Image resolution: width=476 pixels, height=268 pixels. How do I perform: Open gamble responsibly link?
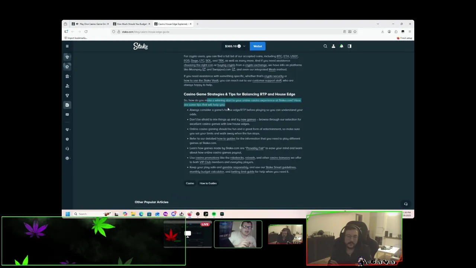(235, 167)
